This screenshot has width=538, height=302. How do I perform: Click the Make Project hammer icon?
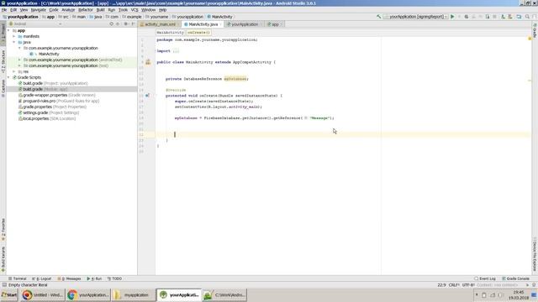(x=379, y=17)
